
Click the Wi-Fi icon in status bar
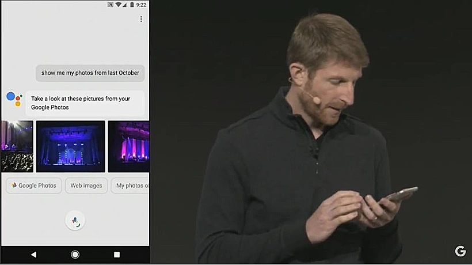118,5
